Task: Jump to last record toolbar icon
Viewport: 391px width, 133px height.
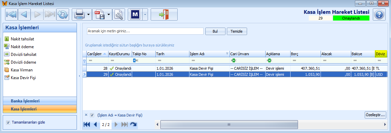Action: (50, 15)
